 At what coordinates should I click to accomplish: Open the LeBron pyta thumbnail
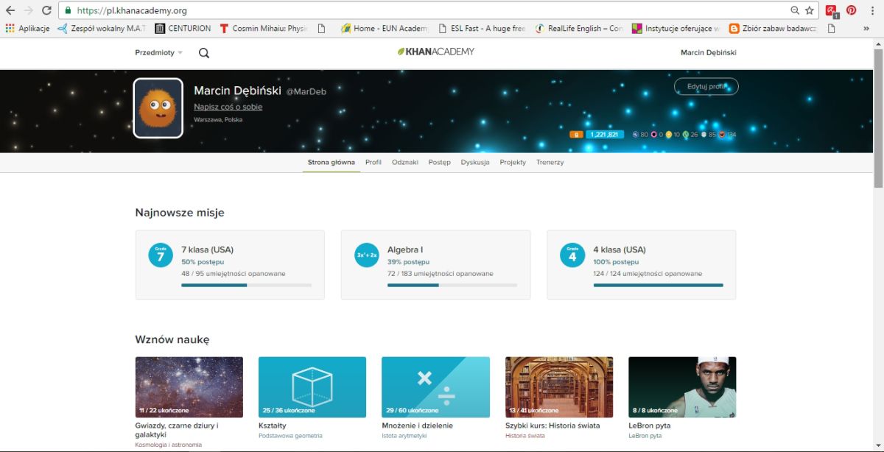click(x=681, y=387)
